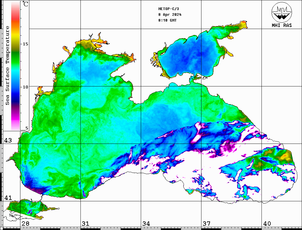The image size is (302, 230).
Task: Click the '8 Apr 2024' date text
Action: (x=170, y=15)
